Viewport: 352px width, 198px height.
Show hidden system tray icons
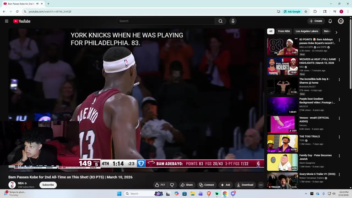(x=306, y=194)
